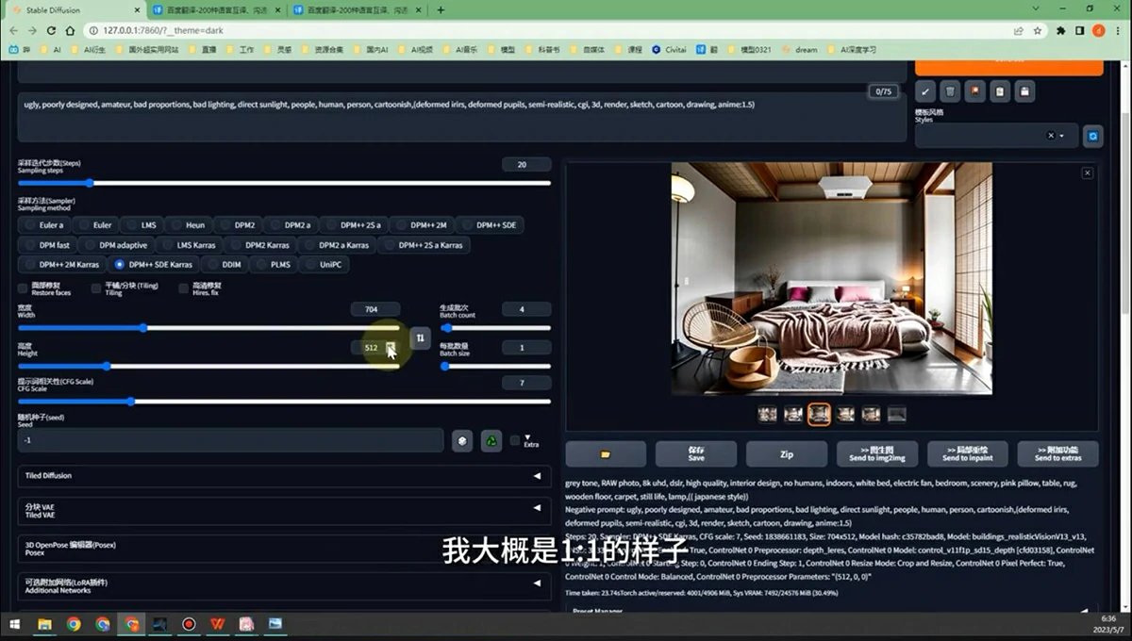Click the orange Generate button
Image resolution: width=1132 pixels, height=641 pixels.
pos(1008,68)
